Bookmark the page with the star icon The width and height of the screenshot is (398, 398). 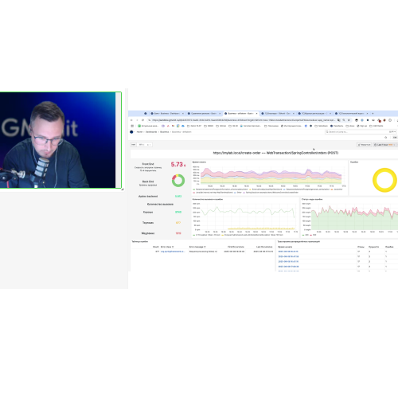click(349, 120)
